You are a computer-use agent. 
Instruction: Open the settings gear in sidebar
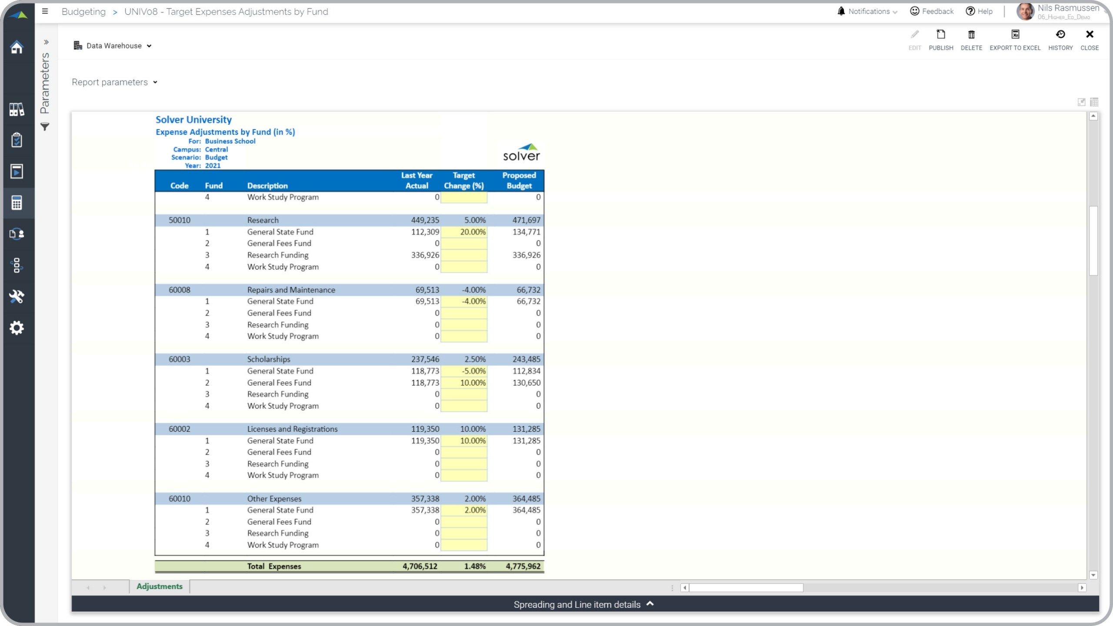(17, 328)
